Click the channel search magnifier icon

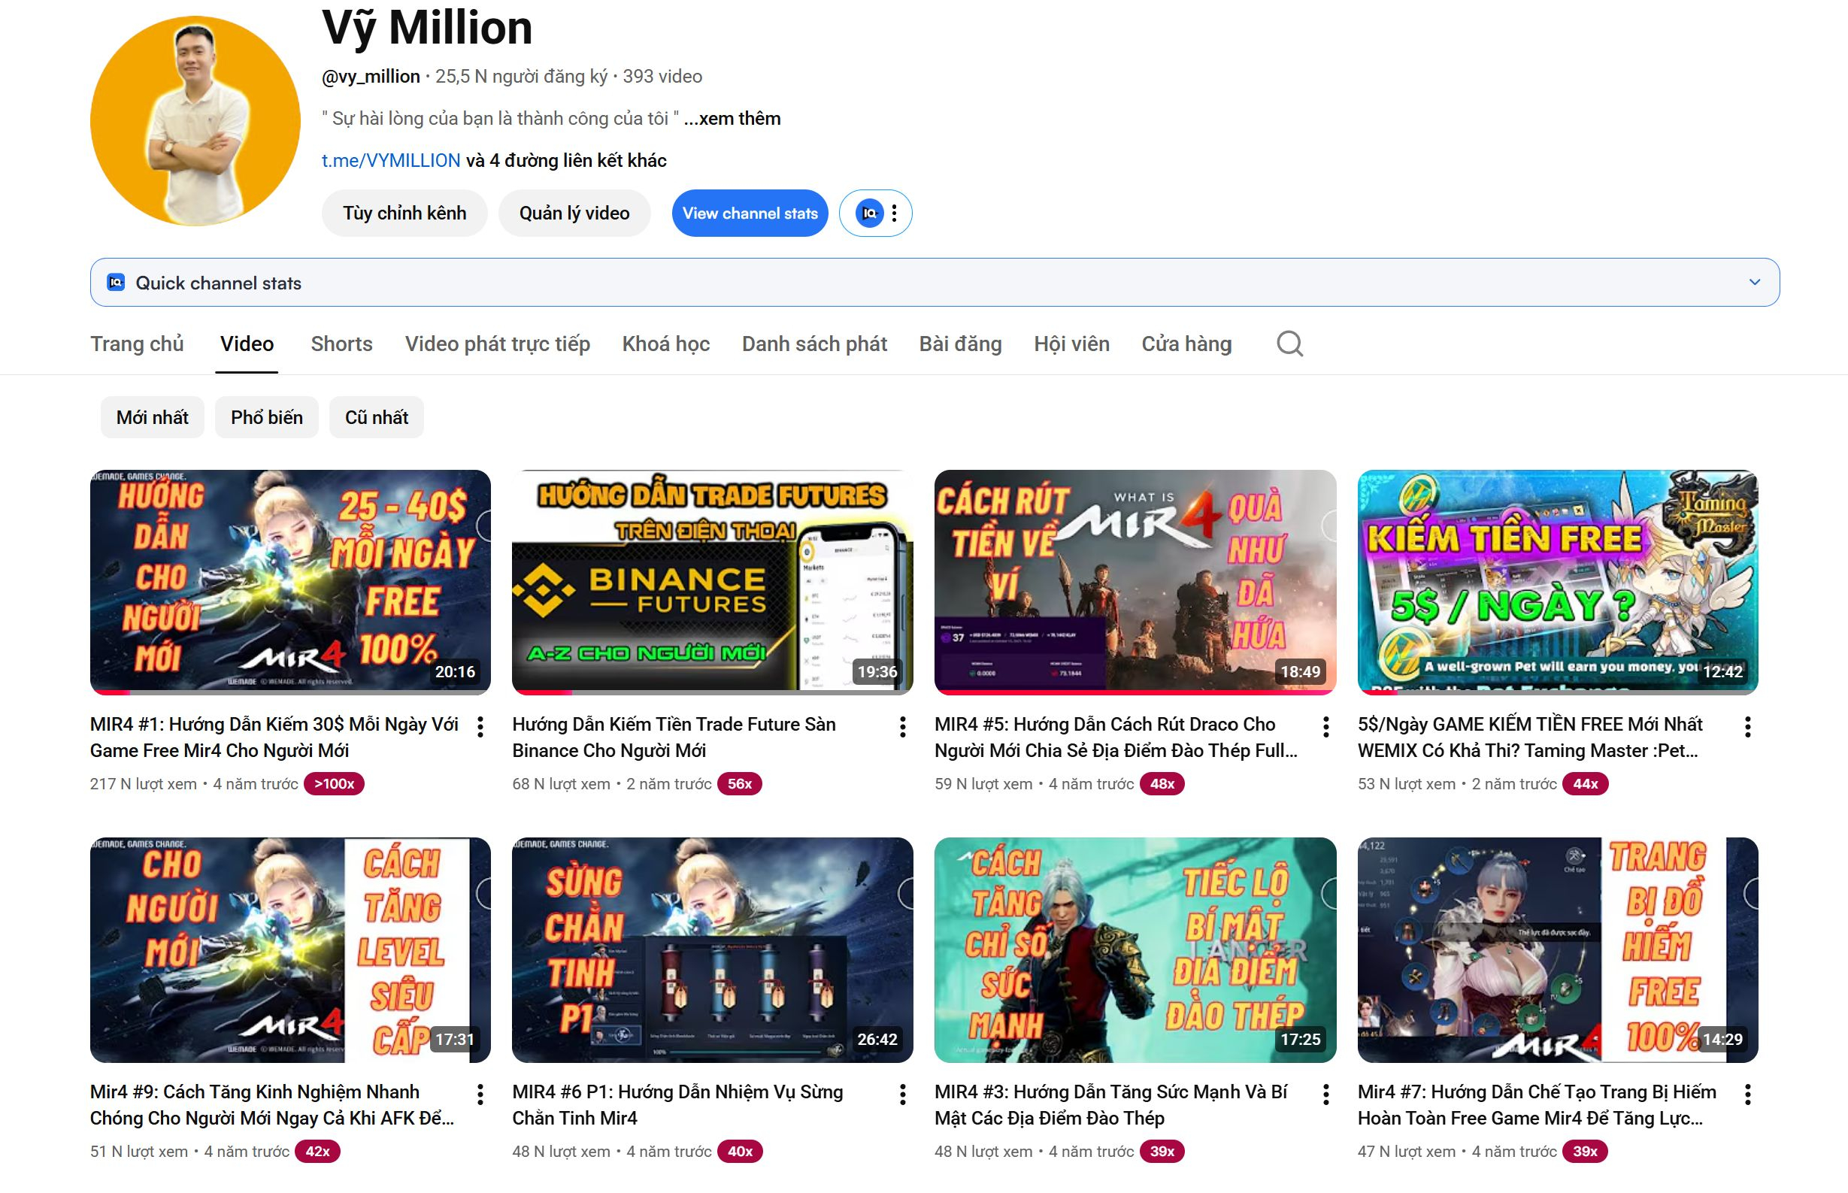click(x=1289, y=344)
